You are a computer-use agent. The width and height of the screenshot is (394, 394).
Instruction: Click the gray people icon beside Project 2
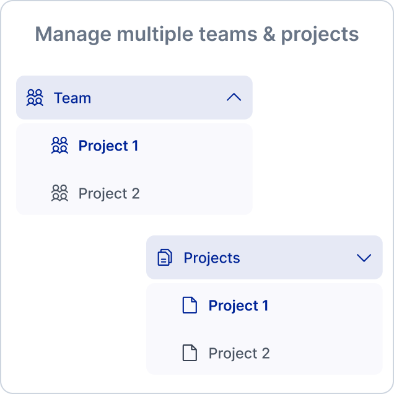tap(59, 193)
